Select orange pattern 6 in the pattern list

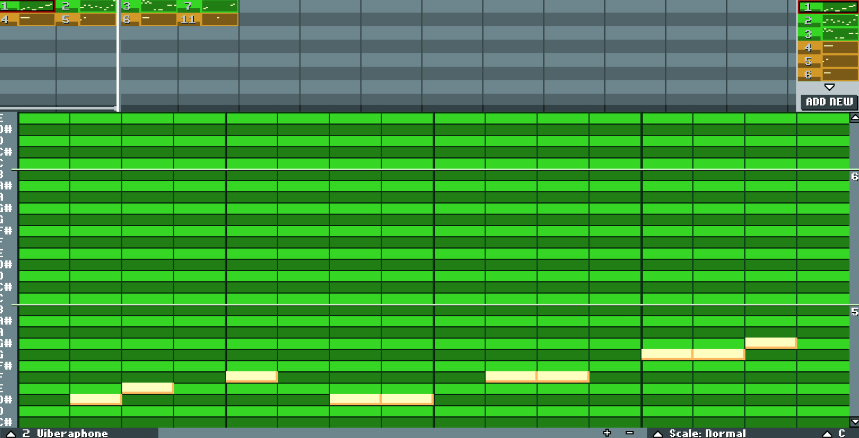[x=828, y=74]
